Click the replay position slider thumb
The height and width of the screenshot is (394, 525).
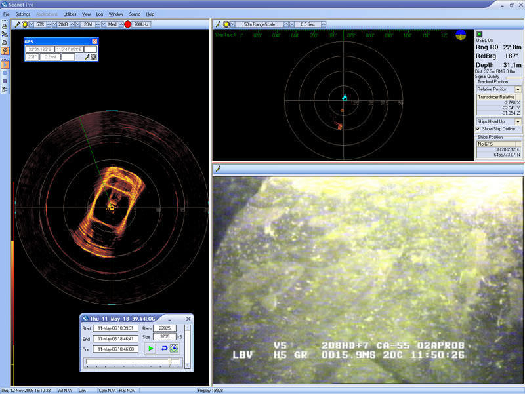point(170,362)
